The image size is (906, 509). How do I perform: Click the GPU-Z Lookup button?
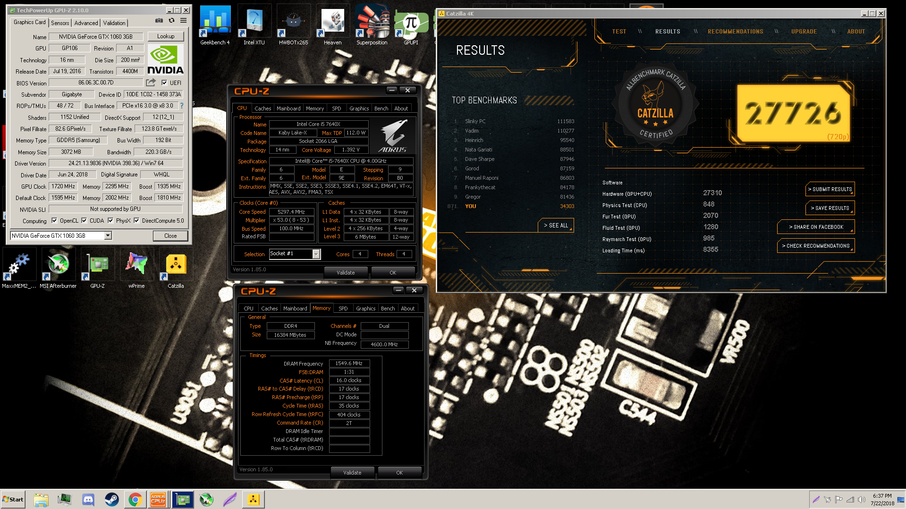[166, 36]
